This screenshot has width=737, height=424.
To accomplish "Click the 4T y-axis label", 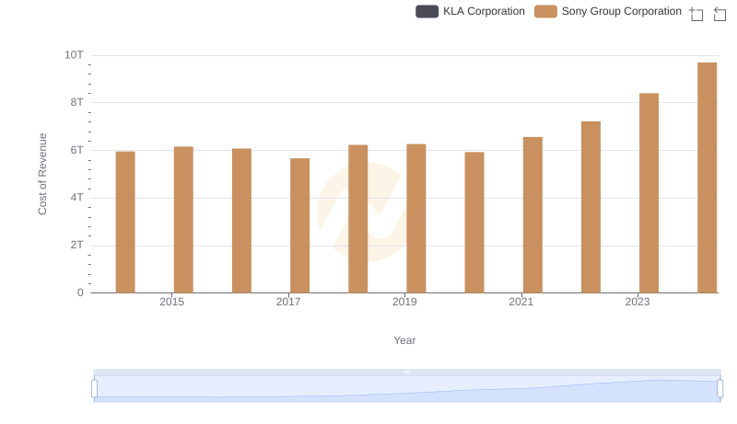I will coord(76,198).
